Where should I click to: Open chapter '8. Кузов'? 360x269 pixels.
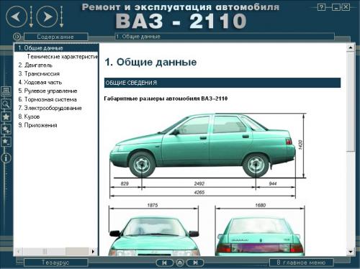(x=29, y=117)
